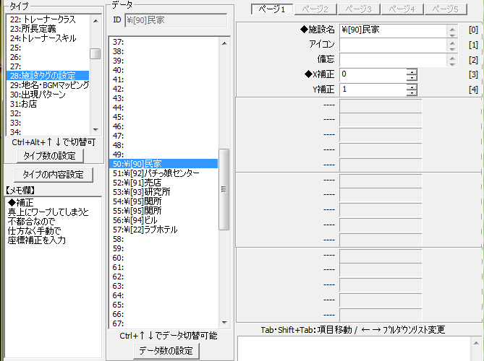Select data entry 55:¥i[95]関所
Image resolution: width=484 pixels, height=361 pixels.
pos(164,211)
